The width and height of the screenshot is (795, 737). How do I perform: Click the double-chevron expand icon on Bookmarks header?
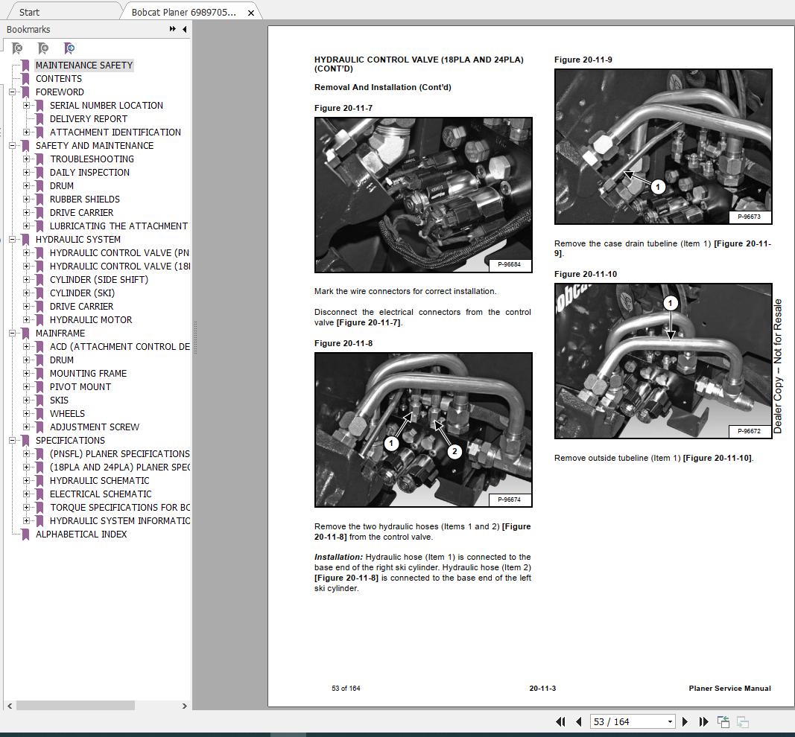[x=172, y=29]
